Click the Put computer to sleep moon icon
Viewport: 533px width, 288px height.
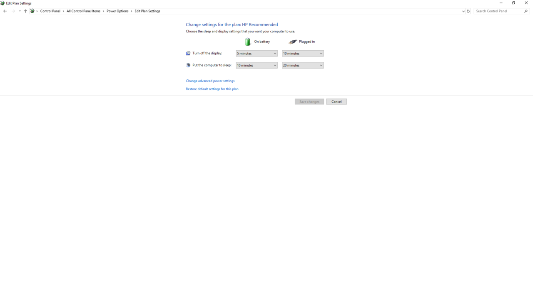click(x=188, y=65)
